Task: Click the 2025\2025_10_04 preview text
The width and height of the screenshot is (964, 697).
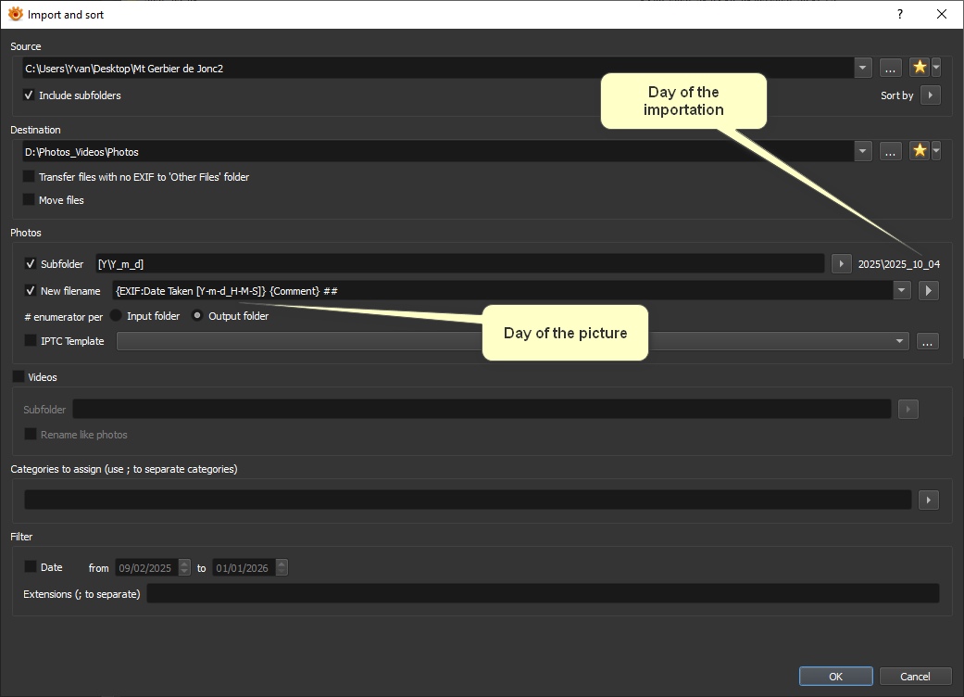Action: coord(899,264)
